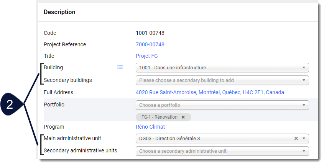Expand the Main administrative unit dropdown arrow
The height and width of the screenshot is (165, 324).
pos(304,139)
